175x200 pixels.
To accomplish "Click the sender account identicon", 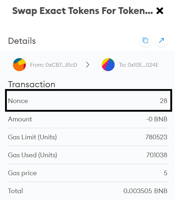I will pos(19,65).
